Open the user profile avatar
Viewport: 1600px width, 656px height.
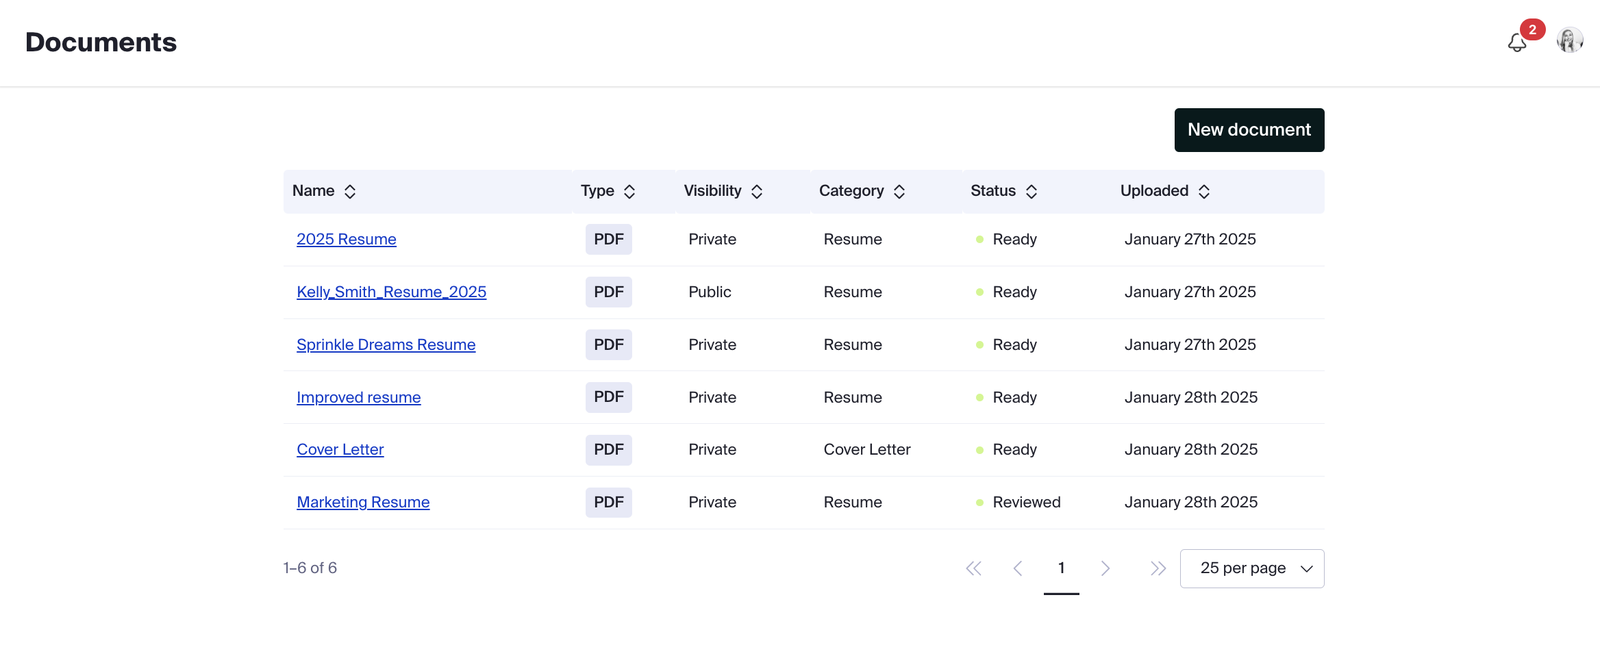pos(1570,40)
